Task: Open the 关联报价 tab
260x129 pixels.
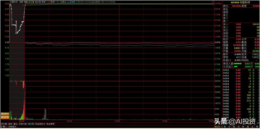Action: pyautogui.click(x=12, y=127)
